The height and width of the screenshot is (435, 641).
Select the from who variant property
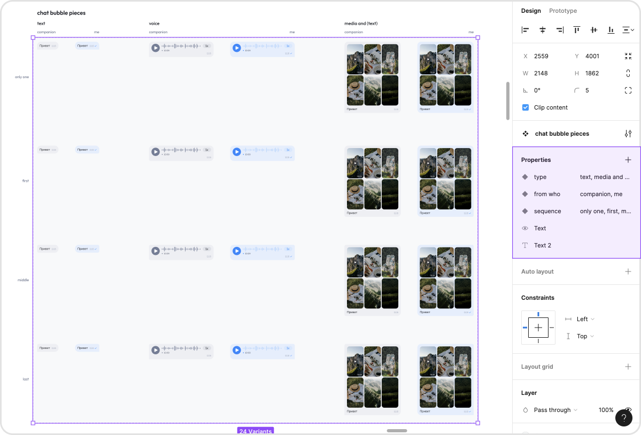click(576, 194)
